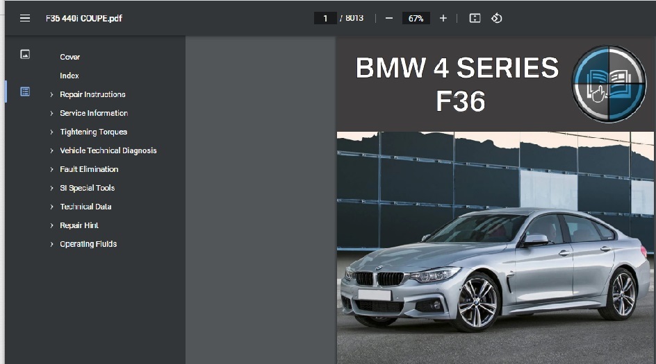Expand the Repair Hint chevron
The width and height of the screenshot is (656, 364).
point(51,226)
